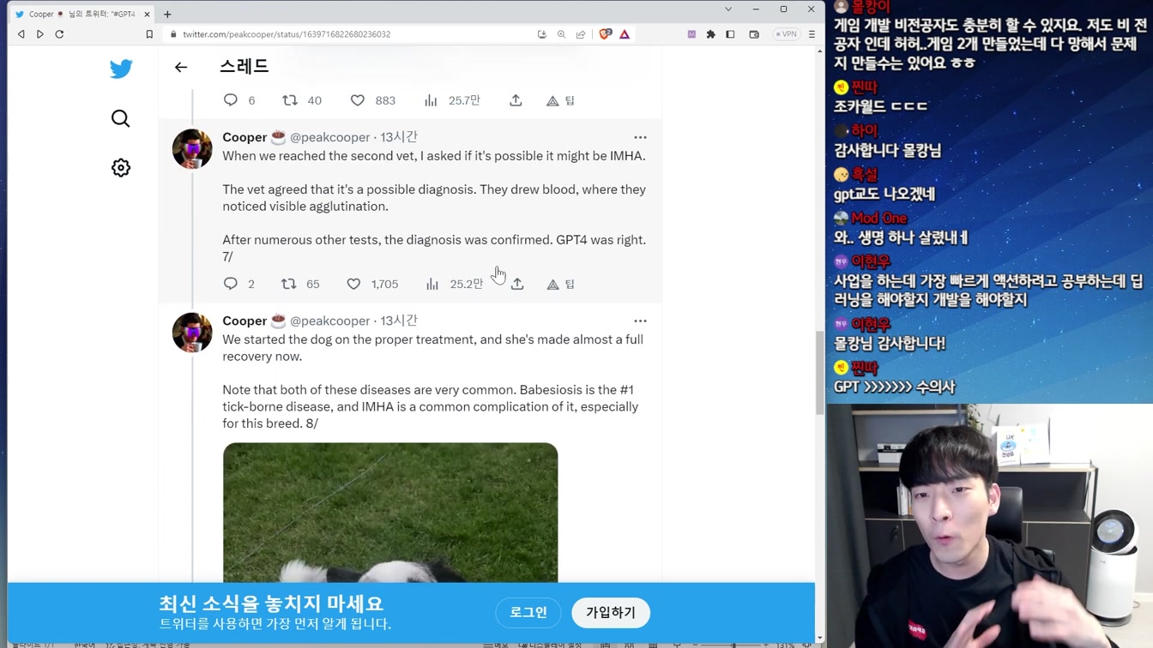This screenshot has height=648, width=1153.
Task: Expand the tab search chevron
Action: pos(728,9)
